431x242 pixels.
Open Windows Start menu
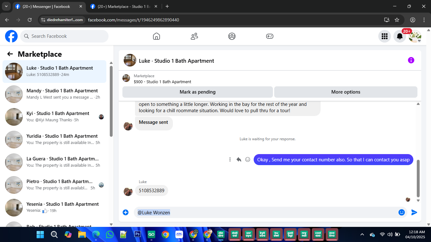pos(40,234)
